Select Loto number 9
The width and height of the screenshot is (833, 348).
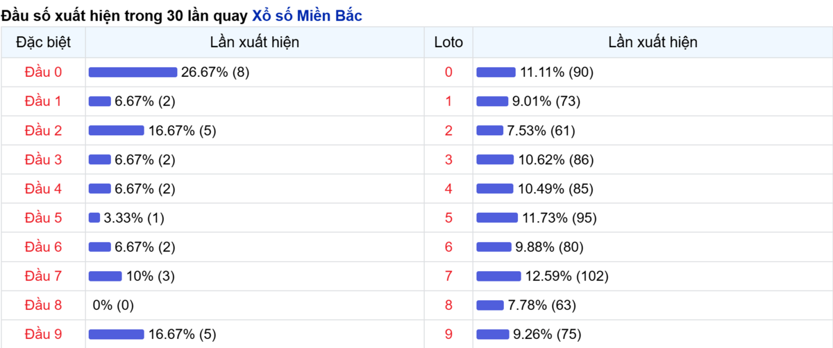(448, 334)
